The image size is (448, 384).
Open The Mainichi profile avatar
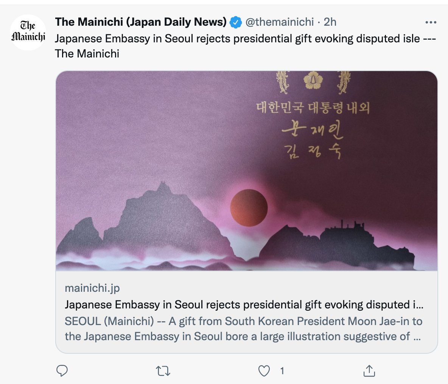coord(28,33)
